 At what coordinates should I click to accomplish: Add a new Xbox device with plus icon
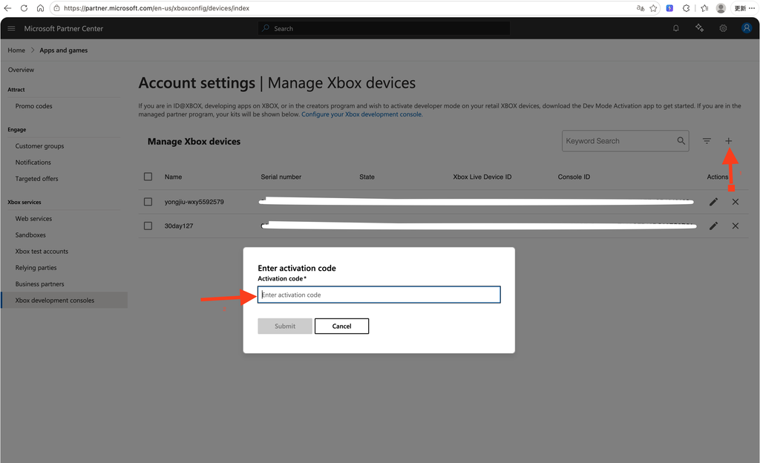pos(729,141)
